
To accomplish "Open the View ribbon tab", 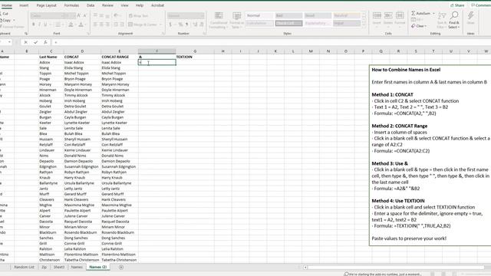I will tap(124, 5).
